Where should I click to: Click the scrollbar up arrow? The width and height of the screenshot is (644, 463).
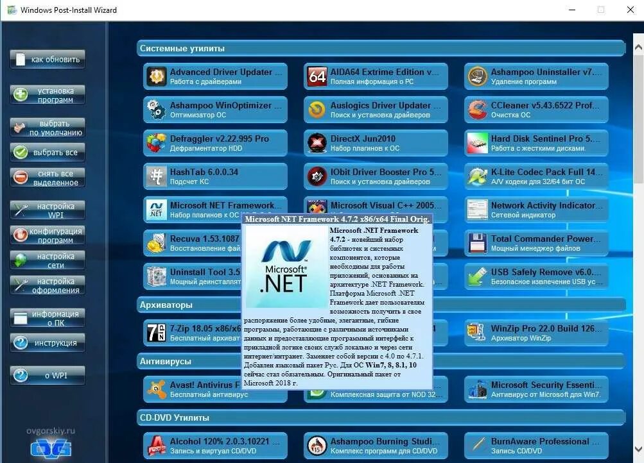638,47
